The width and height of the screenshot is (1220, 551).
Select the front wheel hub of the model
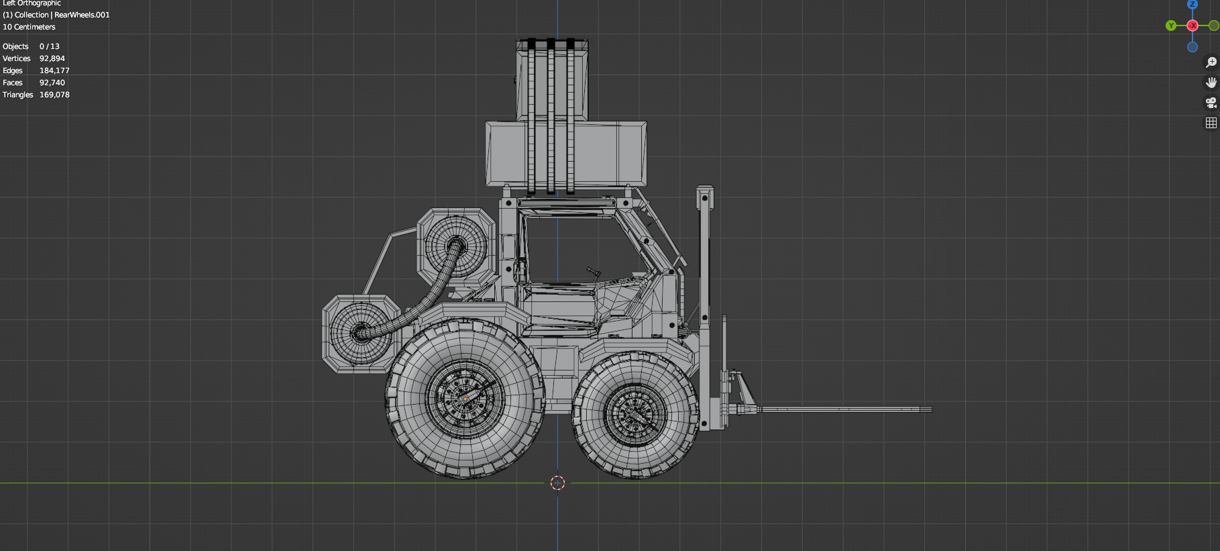coord(635,415)
